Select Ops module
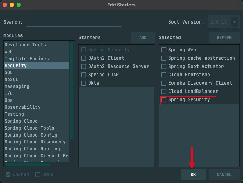 coord(37,100)
